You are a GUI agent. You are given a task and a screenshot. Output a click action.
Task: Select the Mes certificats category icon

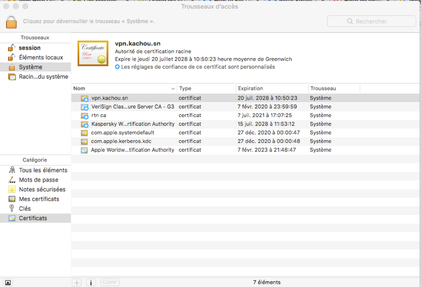tap(12, 199)
